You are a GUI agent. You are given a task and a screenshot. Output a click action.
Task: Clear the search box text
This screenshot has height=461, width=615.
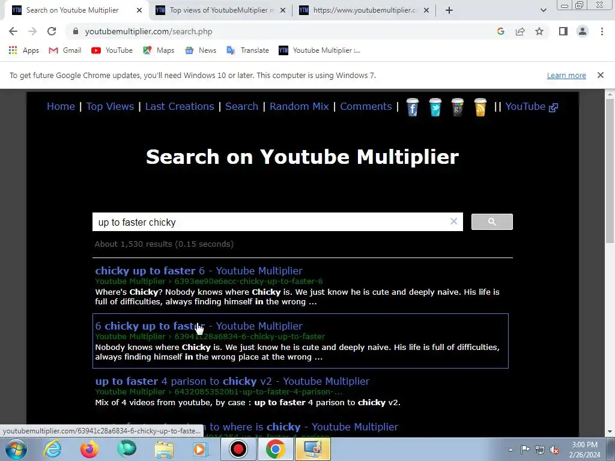(x=454, y=221)
